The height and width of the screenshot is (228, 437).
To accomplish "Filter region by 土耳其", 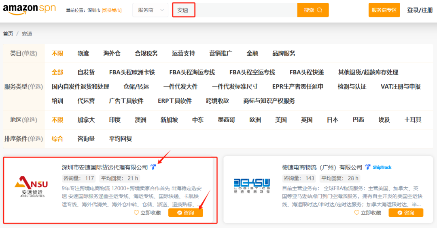I will pos(413,120).
